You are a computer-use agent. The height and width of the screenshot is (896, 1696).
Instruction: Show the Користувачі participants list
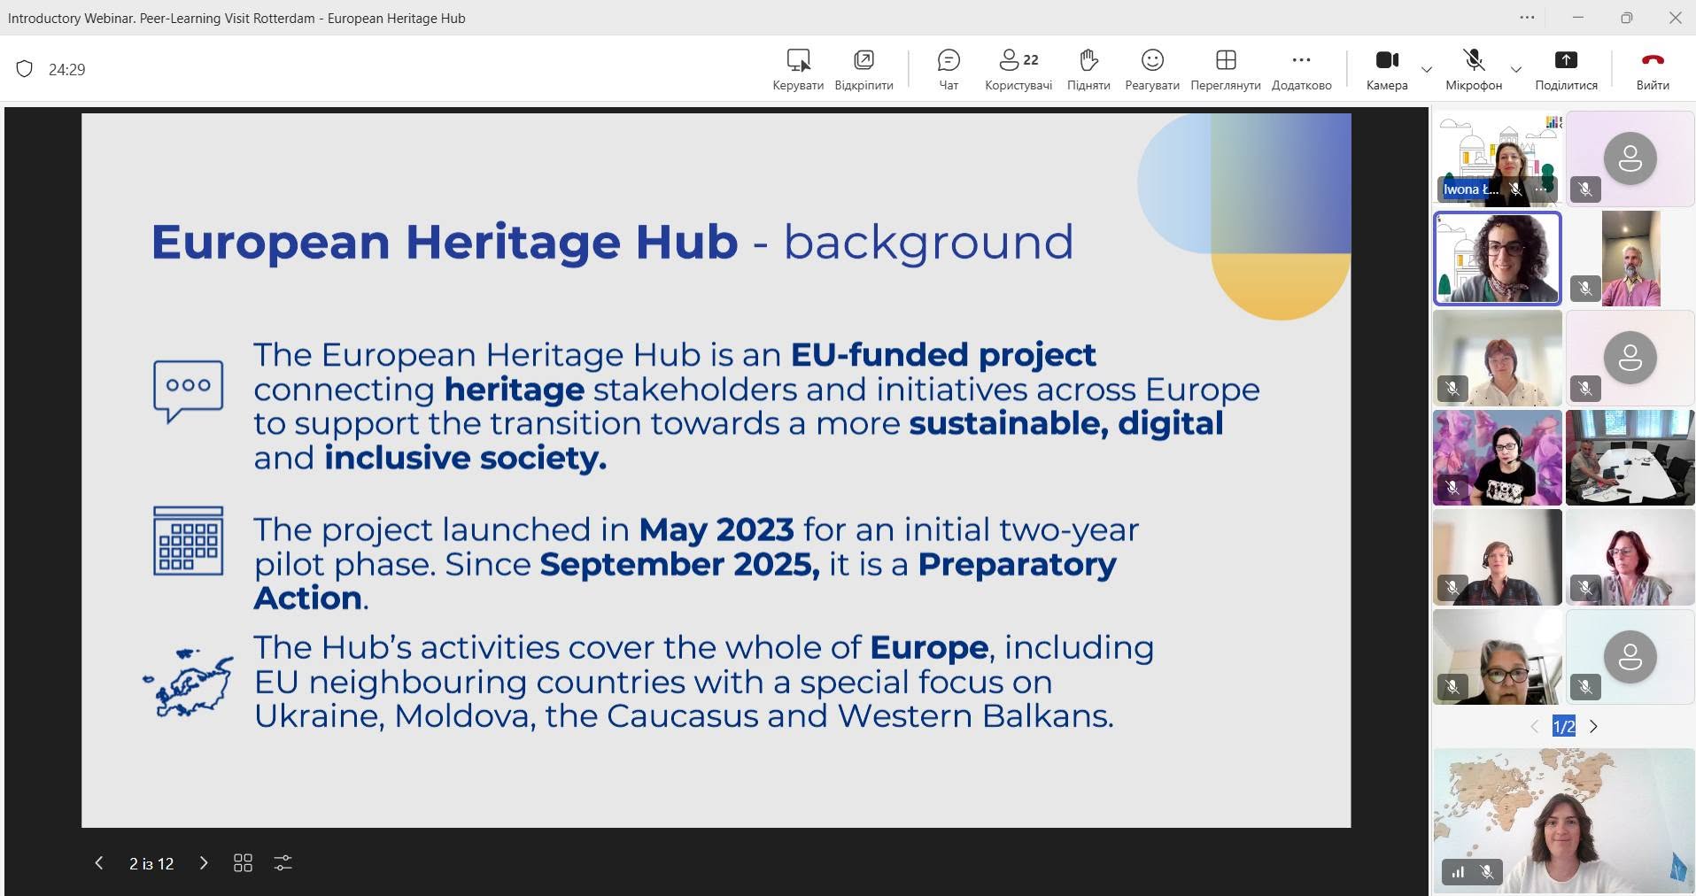(1018, 69)
